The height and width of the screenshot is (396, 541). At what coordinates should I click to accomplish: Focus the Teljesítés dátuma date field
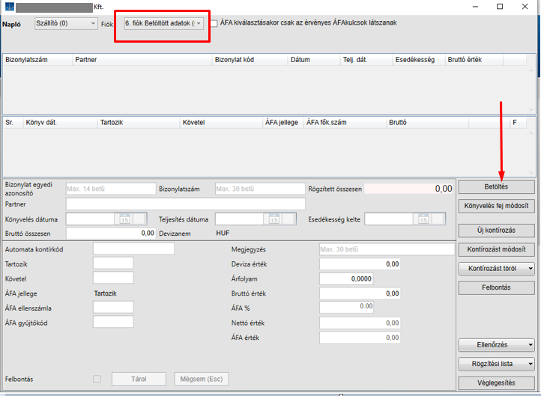click(240, 219)
